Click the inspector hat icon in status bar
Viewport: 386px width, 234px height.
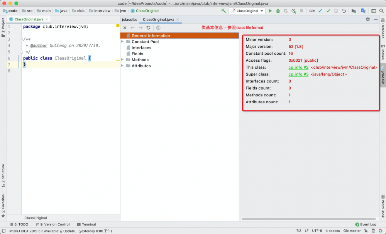tap(373, 231)
